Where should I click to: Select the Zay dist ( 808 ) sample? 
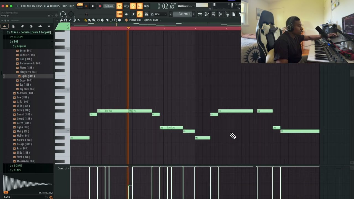[27, 89]
